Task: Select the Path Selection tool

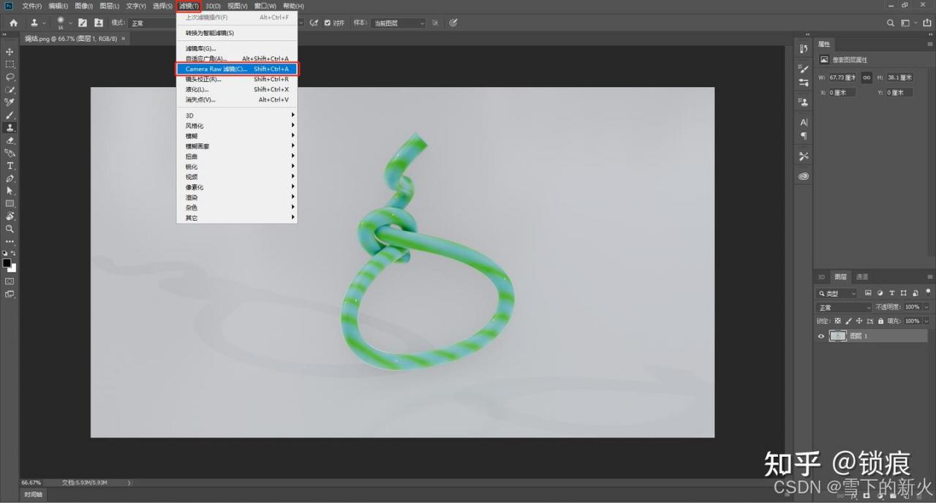Action: tap(10, 191)
